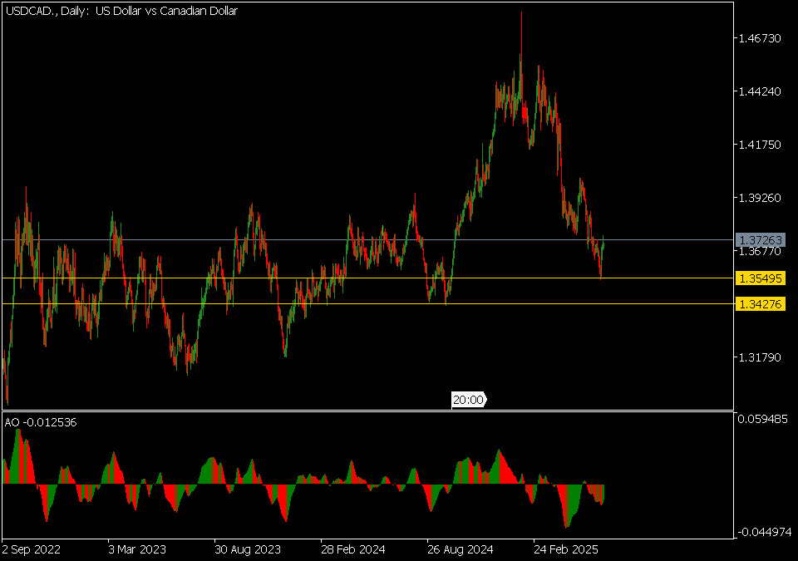This screenshot has width=798, height=561.
Task: Click the 1.39260 price scale value
Action: (x=760, y=198)
